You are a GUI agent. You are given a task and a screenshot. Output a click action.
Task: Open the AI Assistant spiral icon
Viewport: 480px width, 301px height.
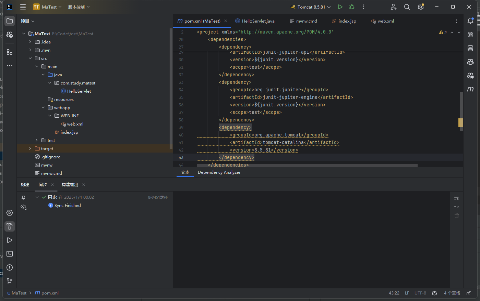(470, 35)
